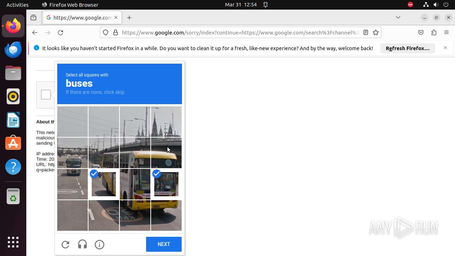Image resolution: width=455 pixels, height=256 pixels.
Task: Open the extensions puzzle icon
Action: pyautogui.click(x=434, y=32)
